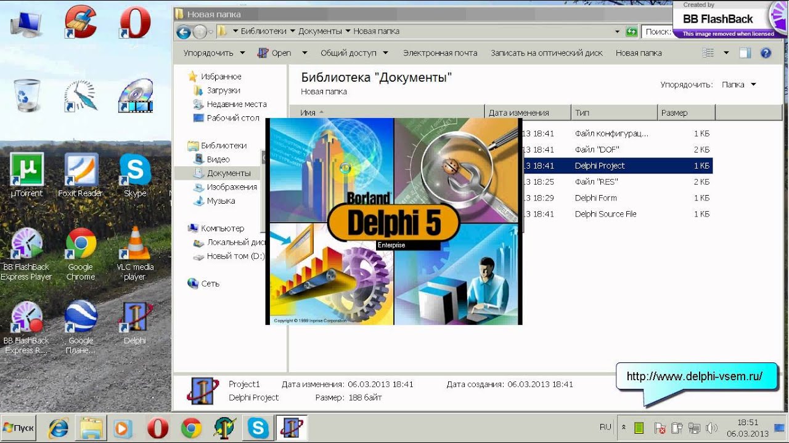Click the volume icon in the system tray

[711, 427]
